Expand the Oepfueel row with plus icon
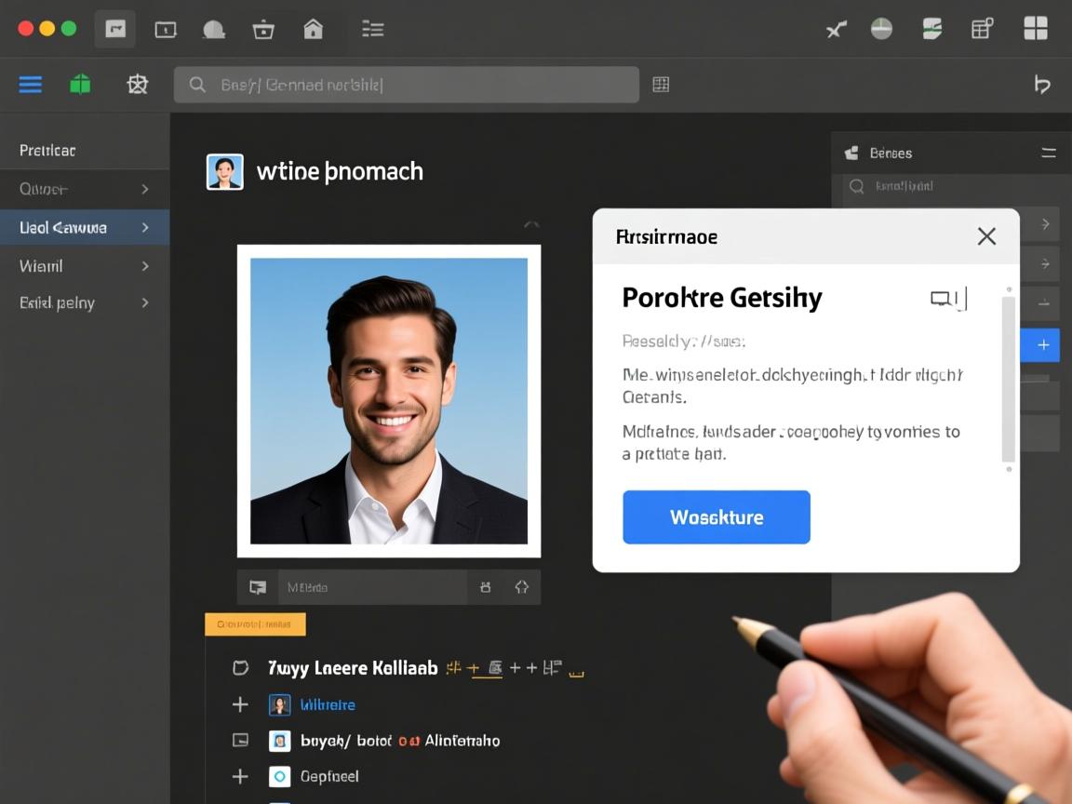Screen dimensions: 1072x804 point(240,776)
